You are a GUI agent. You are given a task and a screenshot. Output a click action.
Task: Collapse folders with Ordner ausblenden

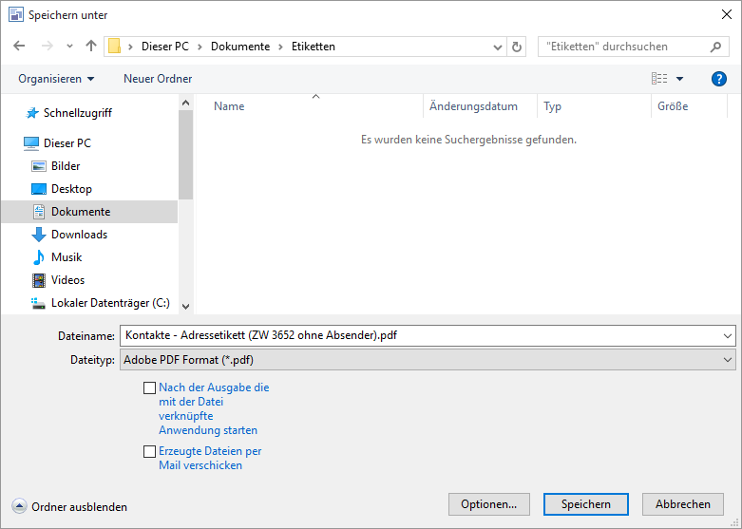point(69,507)
